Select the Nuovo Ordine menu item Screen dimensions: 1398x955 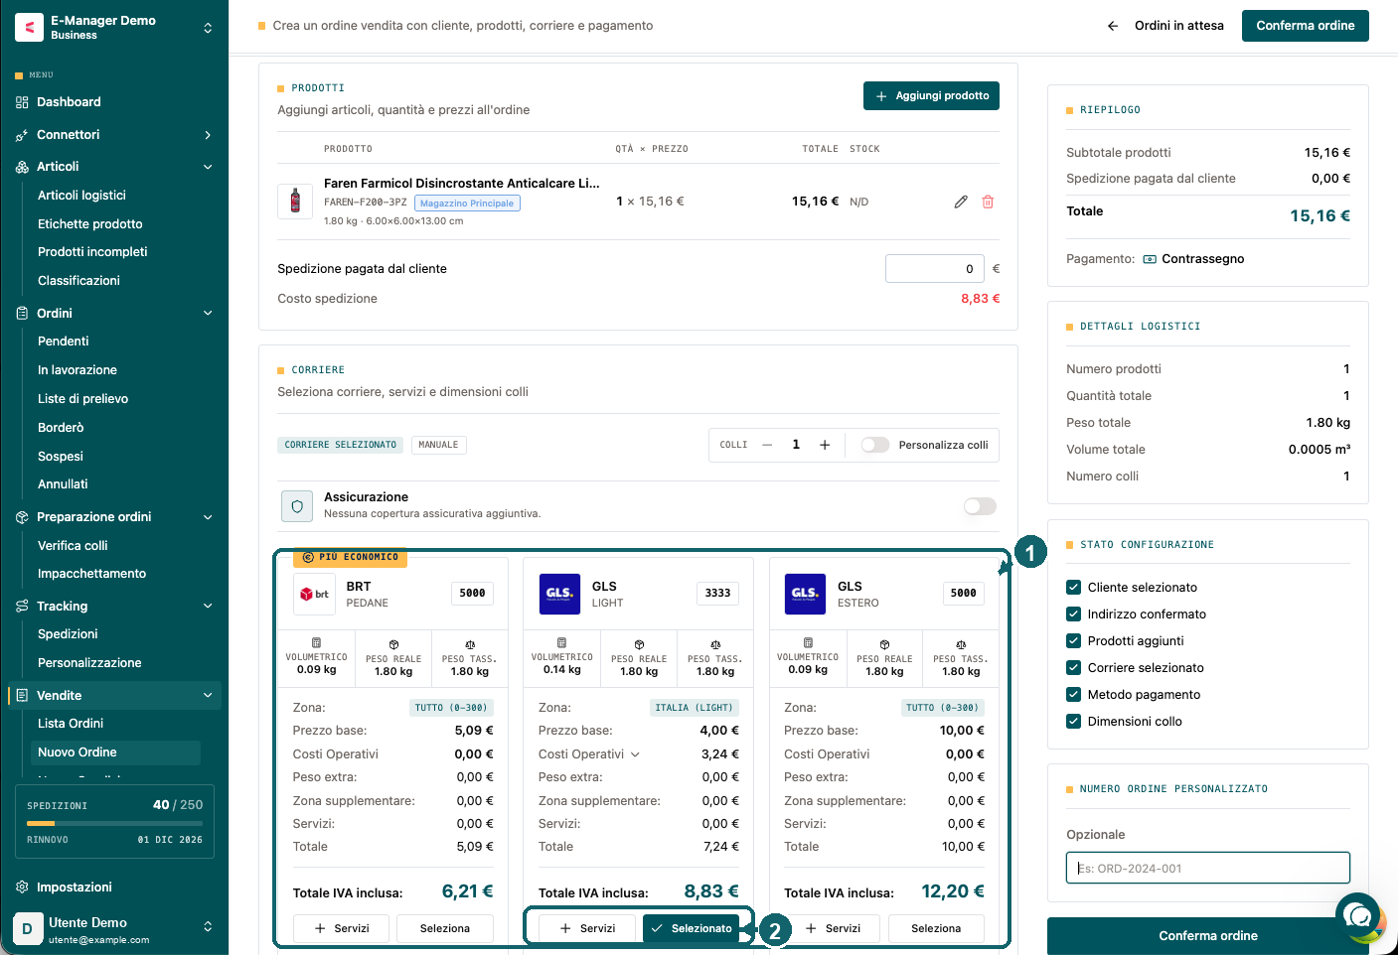click(114, 752)
